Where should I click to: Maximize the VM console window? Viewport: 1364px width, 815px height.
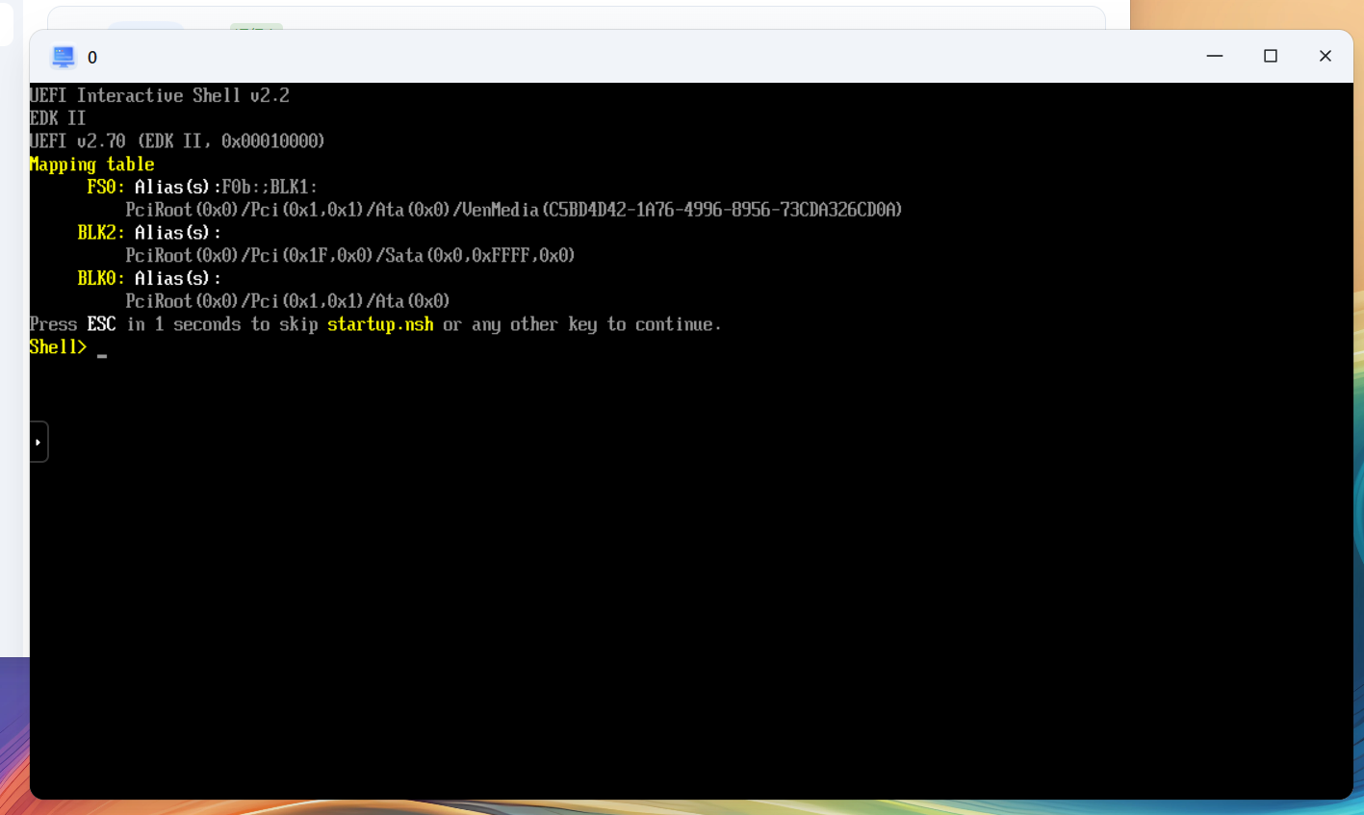point(1271,56)
